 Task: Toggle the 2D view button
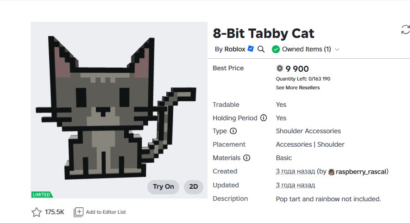pos(194,187)
